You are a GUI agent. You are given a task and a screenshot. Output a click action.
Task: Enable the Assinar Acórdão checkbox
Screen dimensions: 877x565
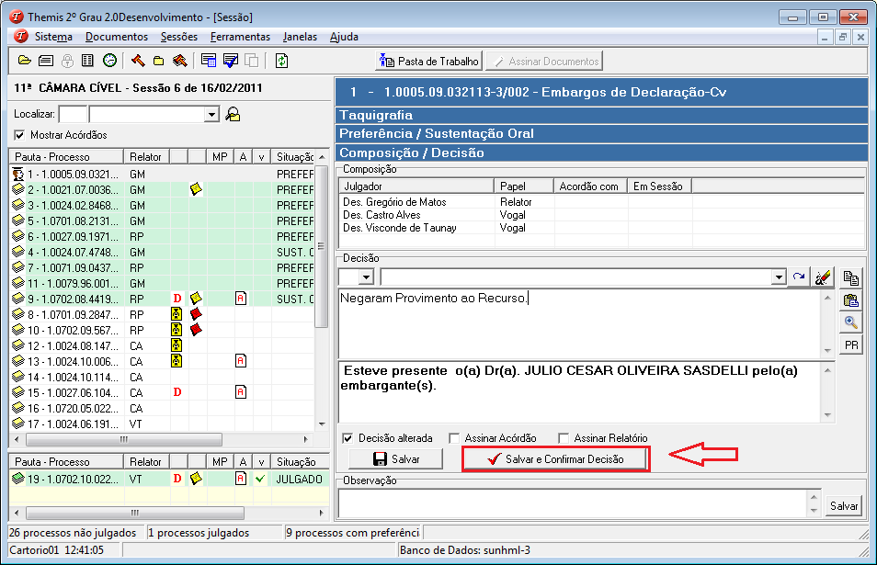pos(454,438)
